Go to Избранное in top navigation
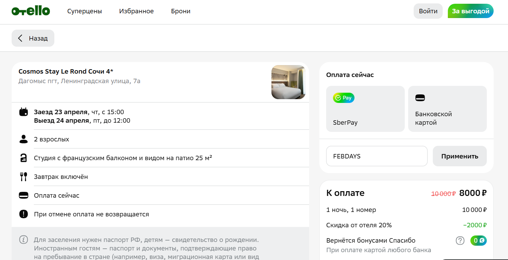508x260 pixels. (136, 11)
